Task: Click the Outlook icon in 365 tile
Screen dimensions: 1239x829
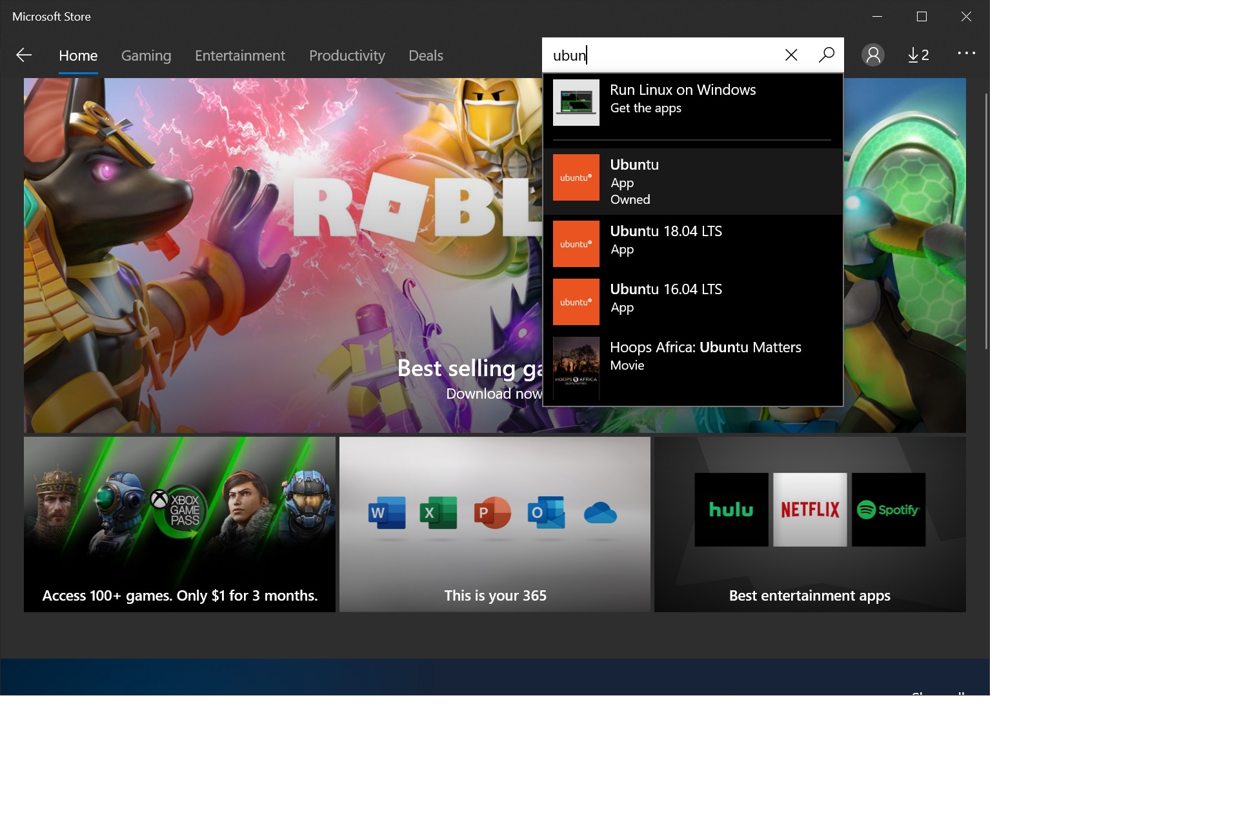Action: 546,513
